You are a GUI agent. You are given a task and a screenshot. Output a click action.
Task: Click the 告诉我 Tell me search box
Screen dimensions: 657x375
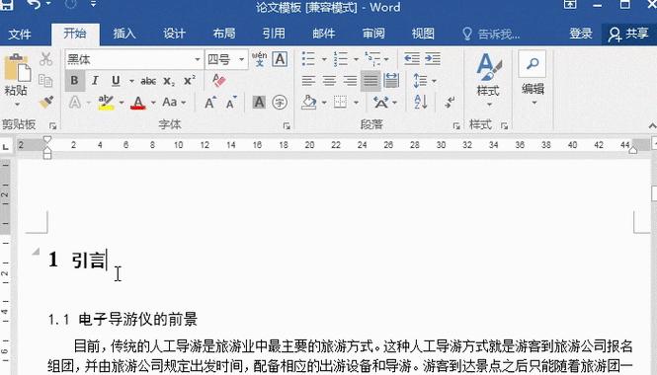[491, 34]
